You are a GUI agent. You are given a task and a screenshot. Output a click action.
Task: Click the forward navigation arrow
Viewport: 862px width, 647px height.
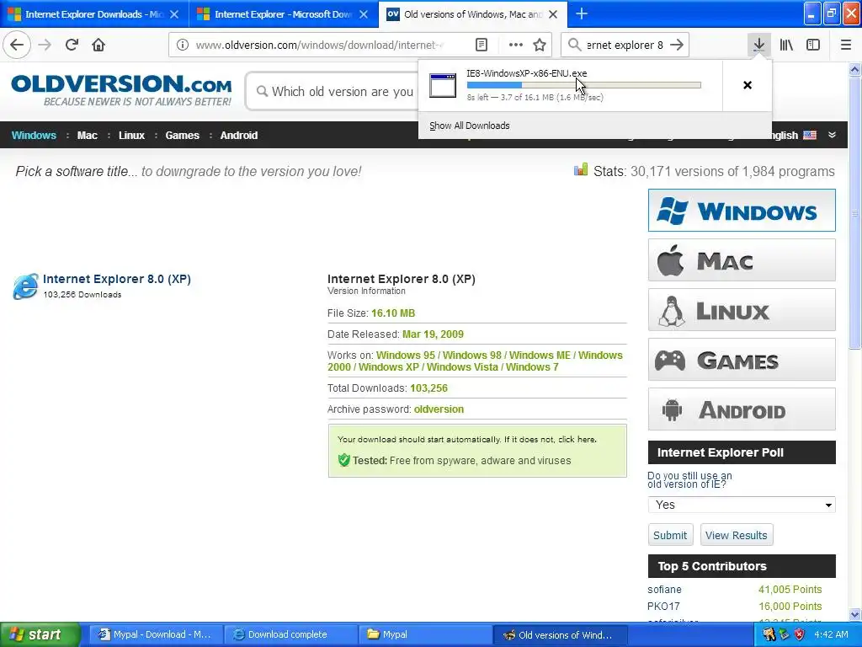click(x=45, y=45)
